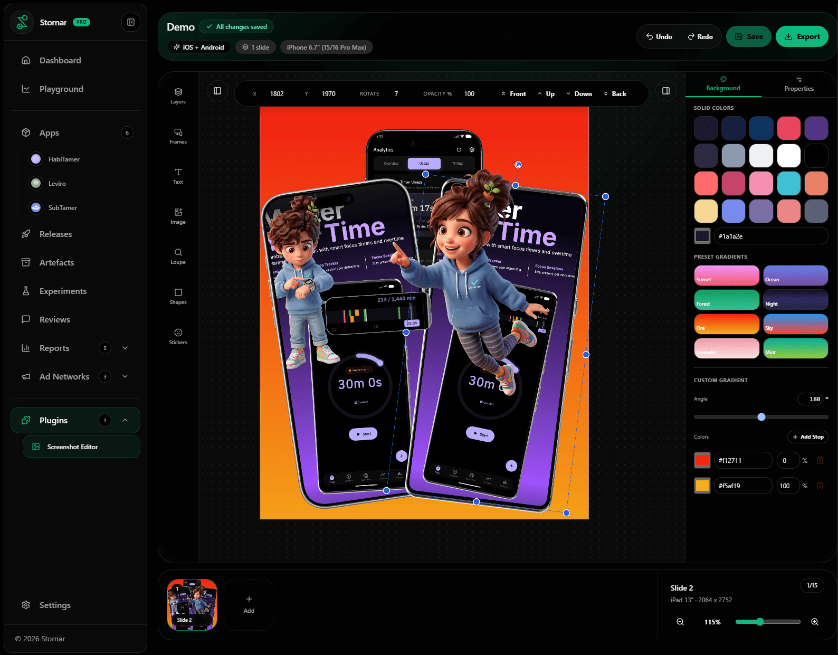Screen dimensions: 838x655
Task: Select the Loupe tool
Action: click(x=178, y=256)
